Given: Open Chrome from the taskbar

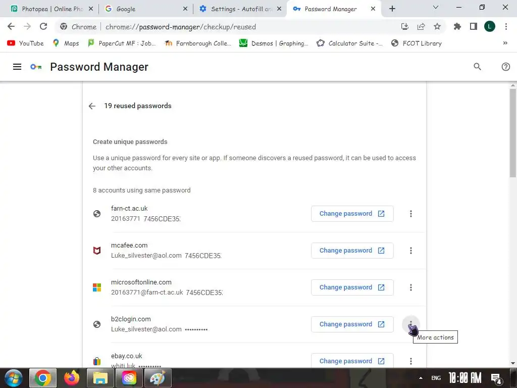Looking at the screenshot, I should 43,378.
